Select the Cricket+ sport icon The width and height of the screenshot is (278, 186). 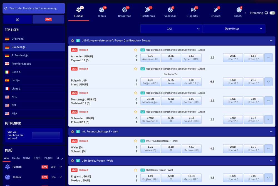tap(216, 10)
